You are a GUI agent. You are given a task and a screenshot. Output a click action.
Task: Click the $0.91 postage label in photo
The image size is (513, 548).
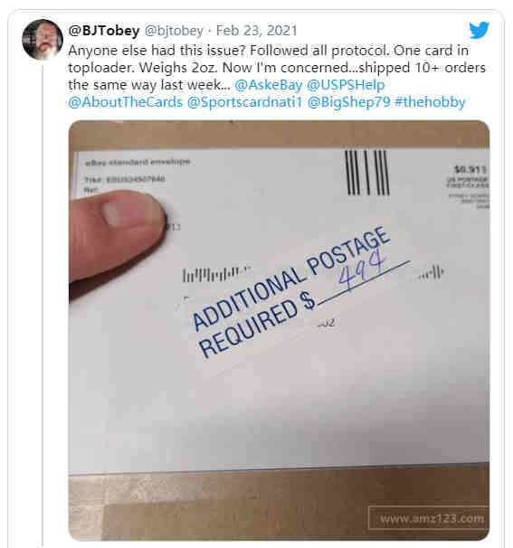(470, 169)
